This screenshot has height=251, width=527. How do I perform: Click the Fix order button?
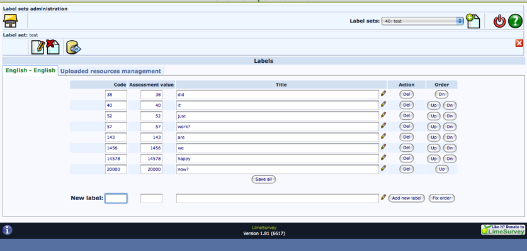point(441,198)
